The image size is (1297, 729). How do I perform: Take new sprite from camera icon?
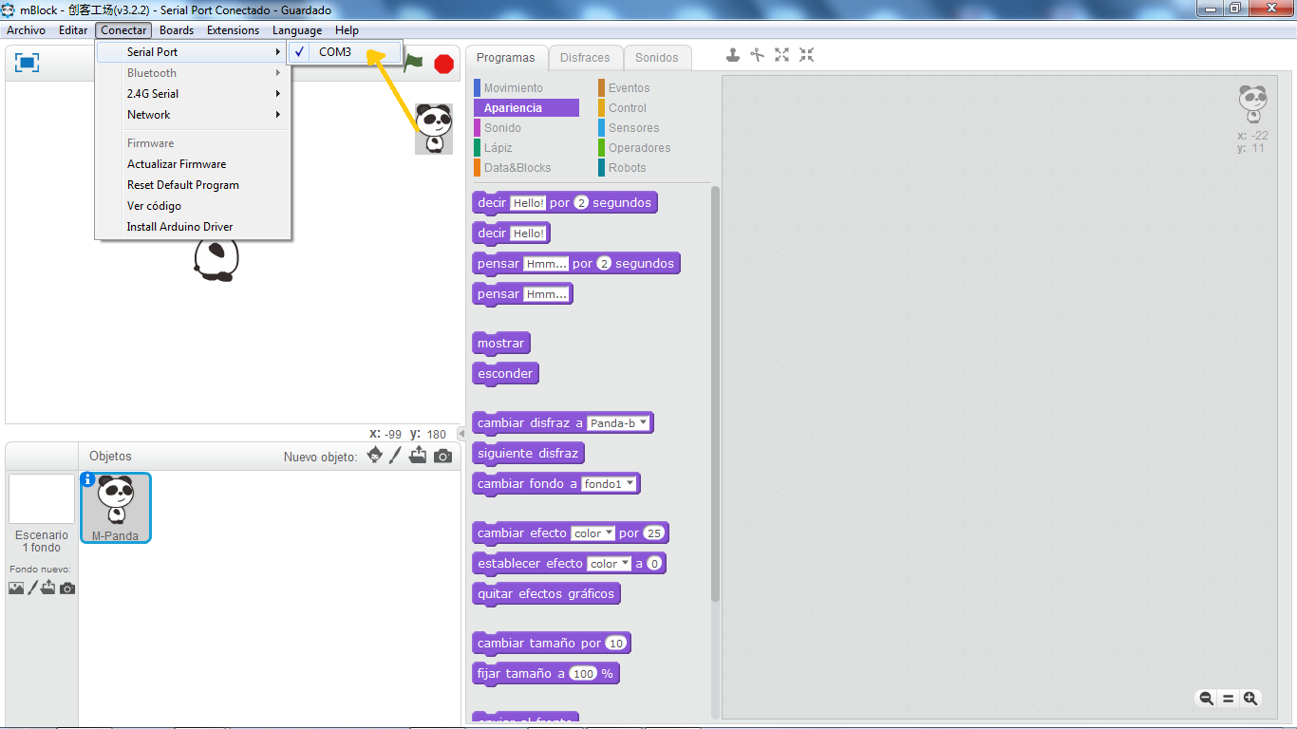pyautogui.click(x=442, y=457)
